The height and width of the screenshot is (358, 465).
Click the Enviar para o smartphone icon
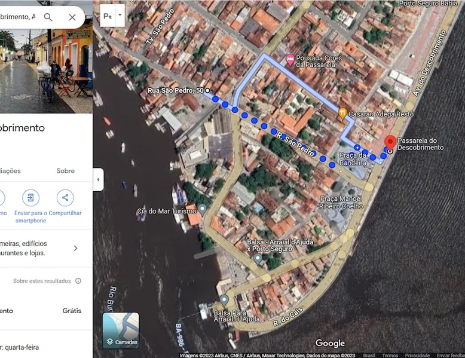(30, 198)
